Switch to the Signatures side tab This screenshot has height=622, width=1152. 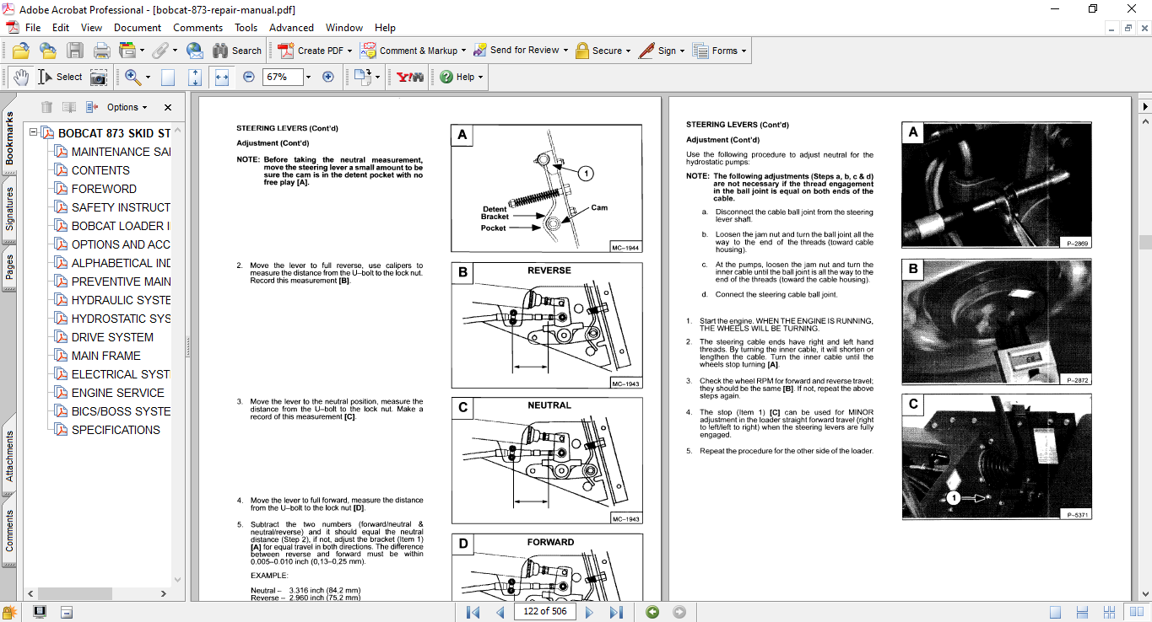[x=9, y=208]
